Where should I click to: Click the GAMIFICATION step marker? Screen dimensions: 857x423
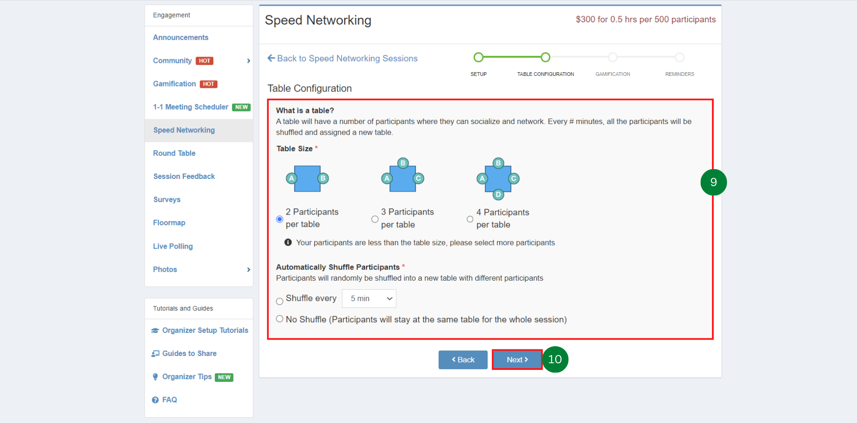(612, 57)
